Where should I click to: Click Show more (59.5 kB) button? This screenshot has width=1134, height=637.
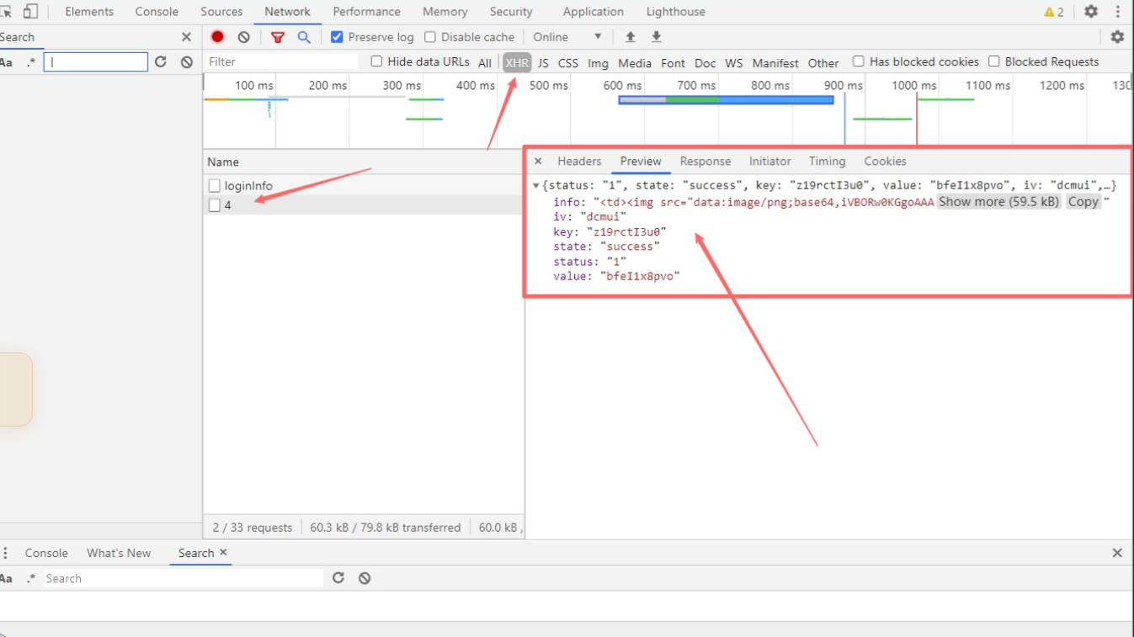coord(998,201)
